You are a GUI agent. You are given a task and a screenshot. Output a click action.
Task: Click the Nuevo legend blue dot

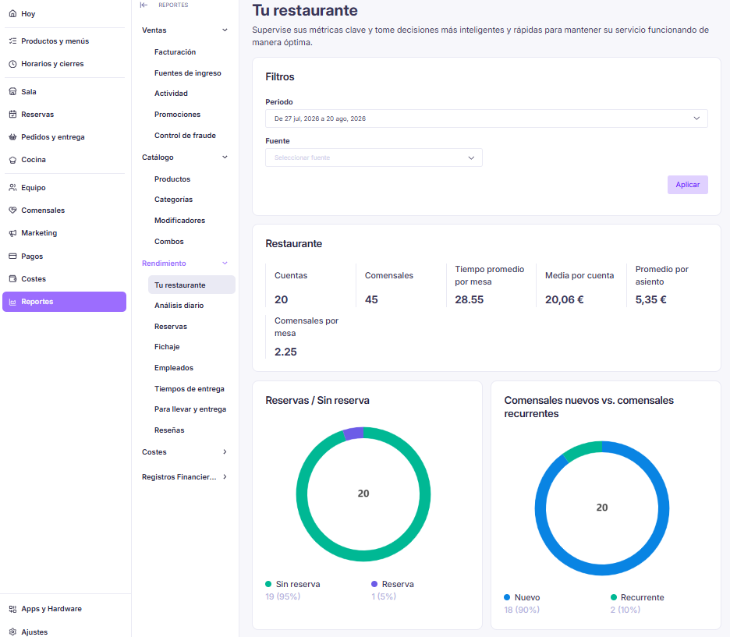507,597
